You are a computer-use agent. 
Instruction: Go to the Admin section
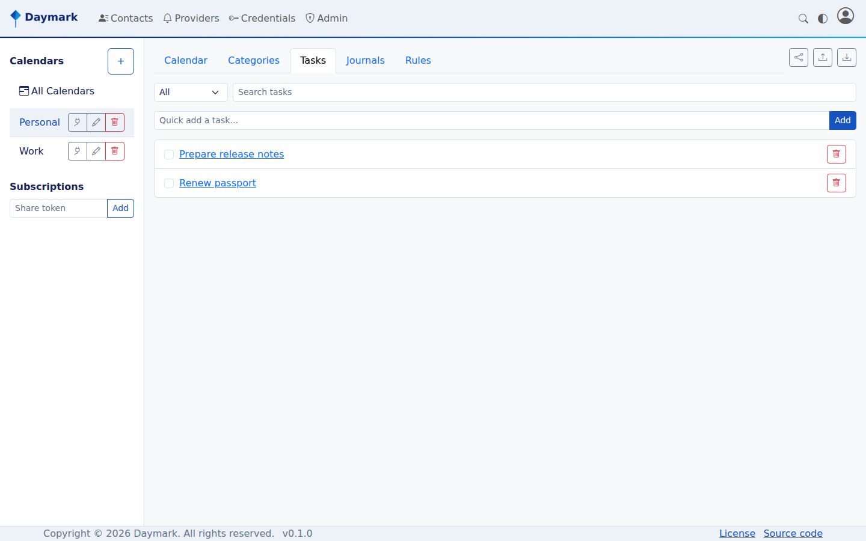pos(327,18)
